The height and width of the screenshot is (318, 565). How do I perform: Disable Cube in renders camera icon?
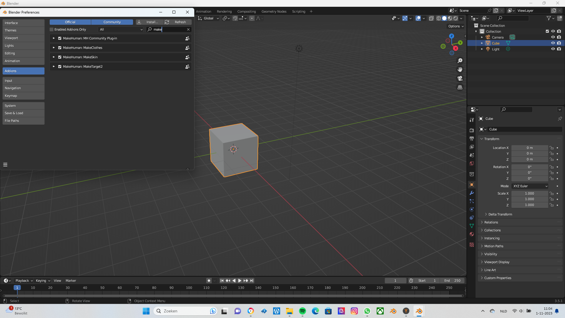[559, 43]
